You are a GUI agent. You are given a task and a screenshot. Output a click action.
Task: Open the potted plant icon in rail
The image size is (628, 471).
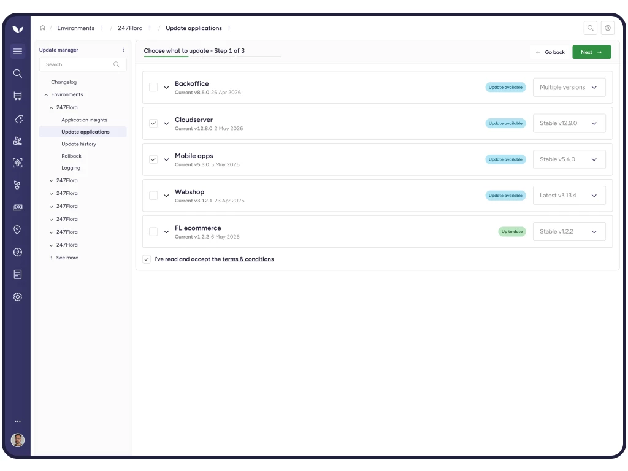(18, 140)
